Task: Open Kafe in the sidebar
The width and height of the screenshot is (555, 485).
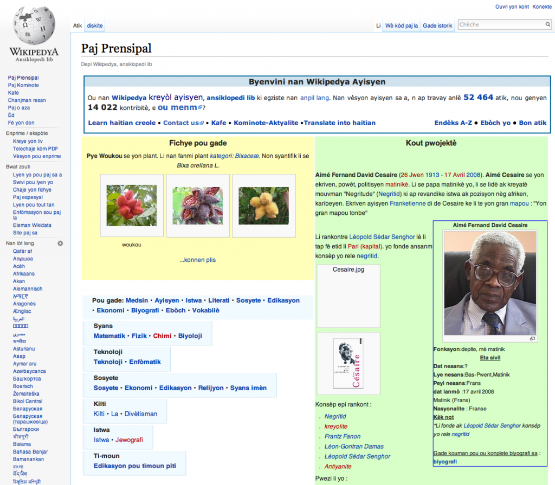Action: tap(14, 93)
